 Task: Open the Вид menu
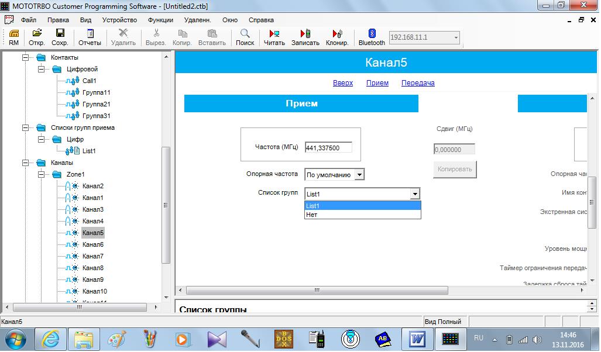point(85,20)
